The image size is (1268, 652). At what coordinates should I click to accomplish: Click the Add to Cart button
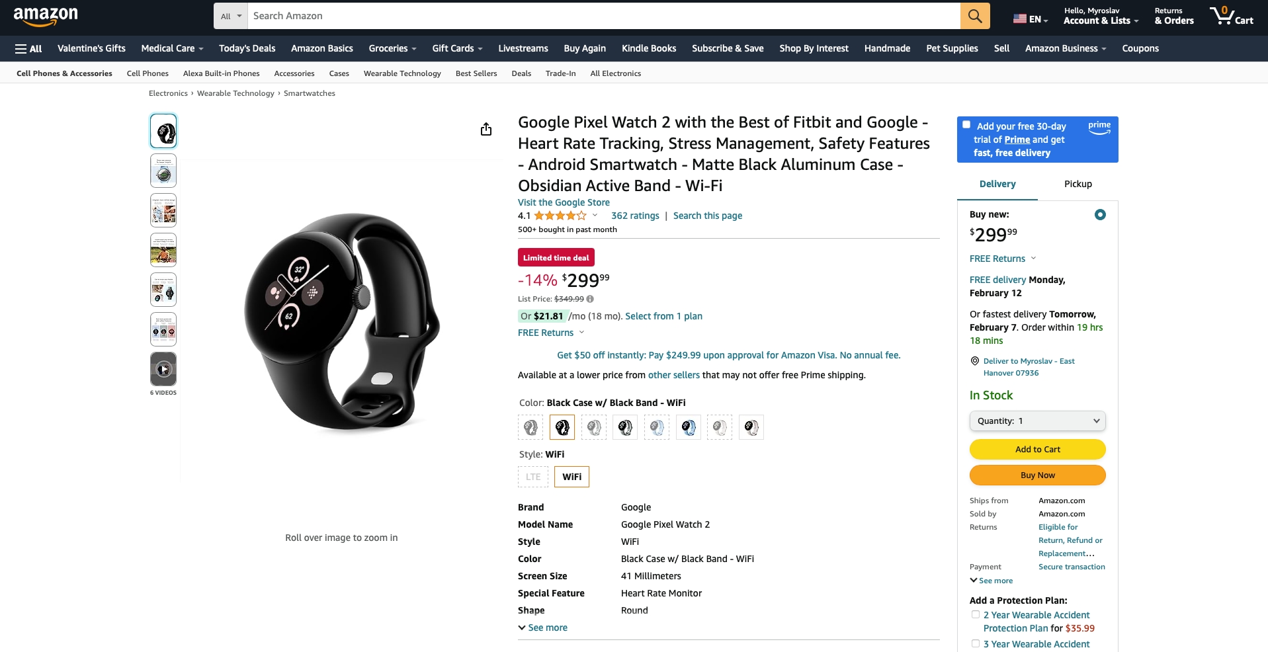[1037, 449]
